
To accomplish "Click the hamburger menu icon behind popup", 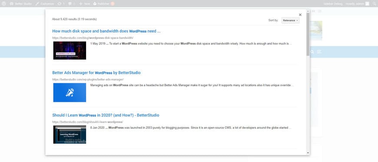I will pos(319,52).
